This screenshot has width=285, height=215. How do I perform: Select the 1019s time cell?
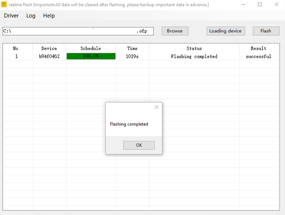(x=132, y=56)
